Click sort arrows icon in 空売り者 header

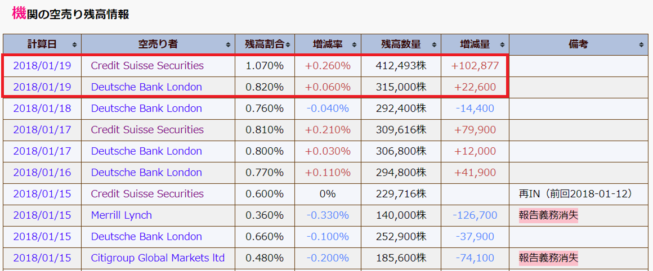pos(228,44)
